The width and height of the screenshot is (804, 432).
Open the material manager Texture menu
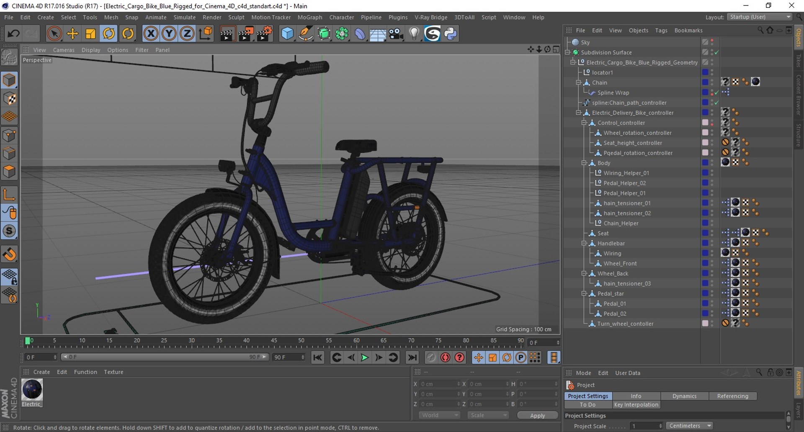point(113,372)
